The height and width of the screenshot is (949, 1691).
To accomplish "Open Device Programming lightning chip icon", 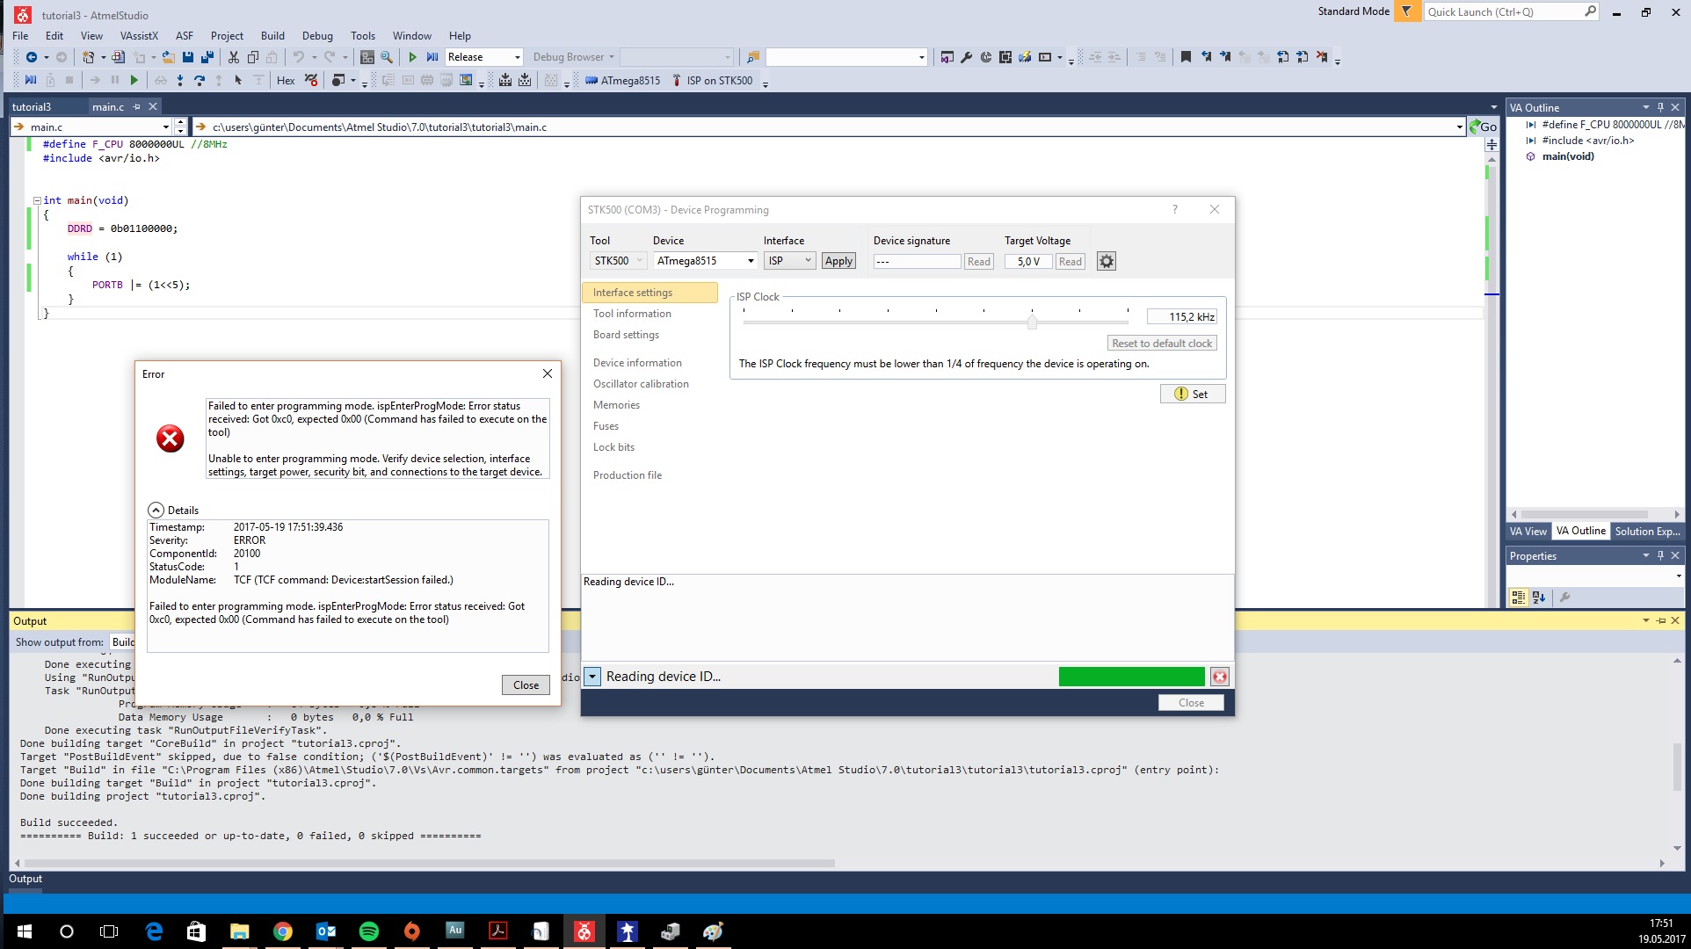I will (1025, 57).
